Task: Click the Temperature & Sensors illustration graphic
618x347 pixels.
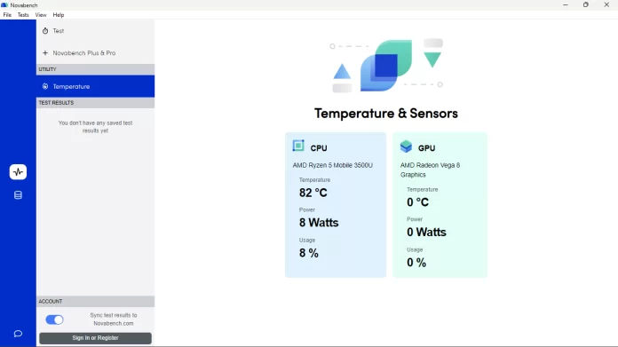Action: click(x=386, y=66)
